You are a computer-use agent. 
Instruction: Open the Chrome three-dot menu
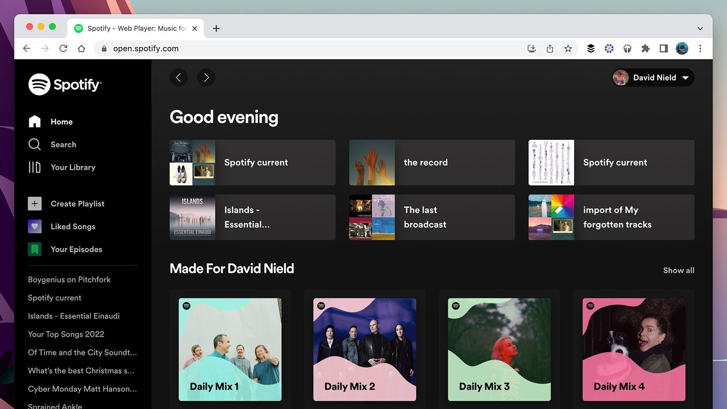(x=701, y=48)
